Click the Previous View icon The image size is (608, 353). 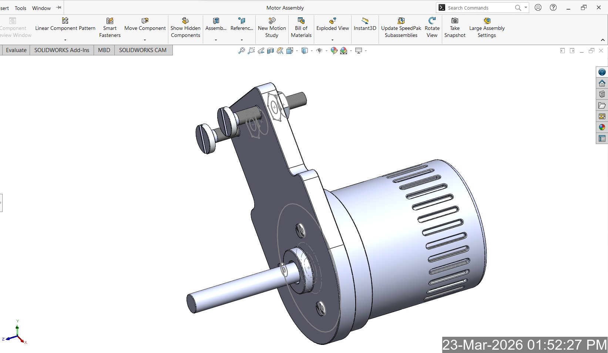click(x=261, y=51)
